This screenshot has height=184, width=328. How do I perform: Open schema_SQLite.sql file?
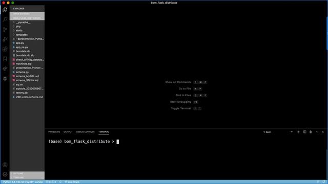point(27,80)
